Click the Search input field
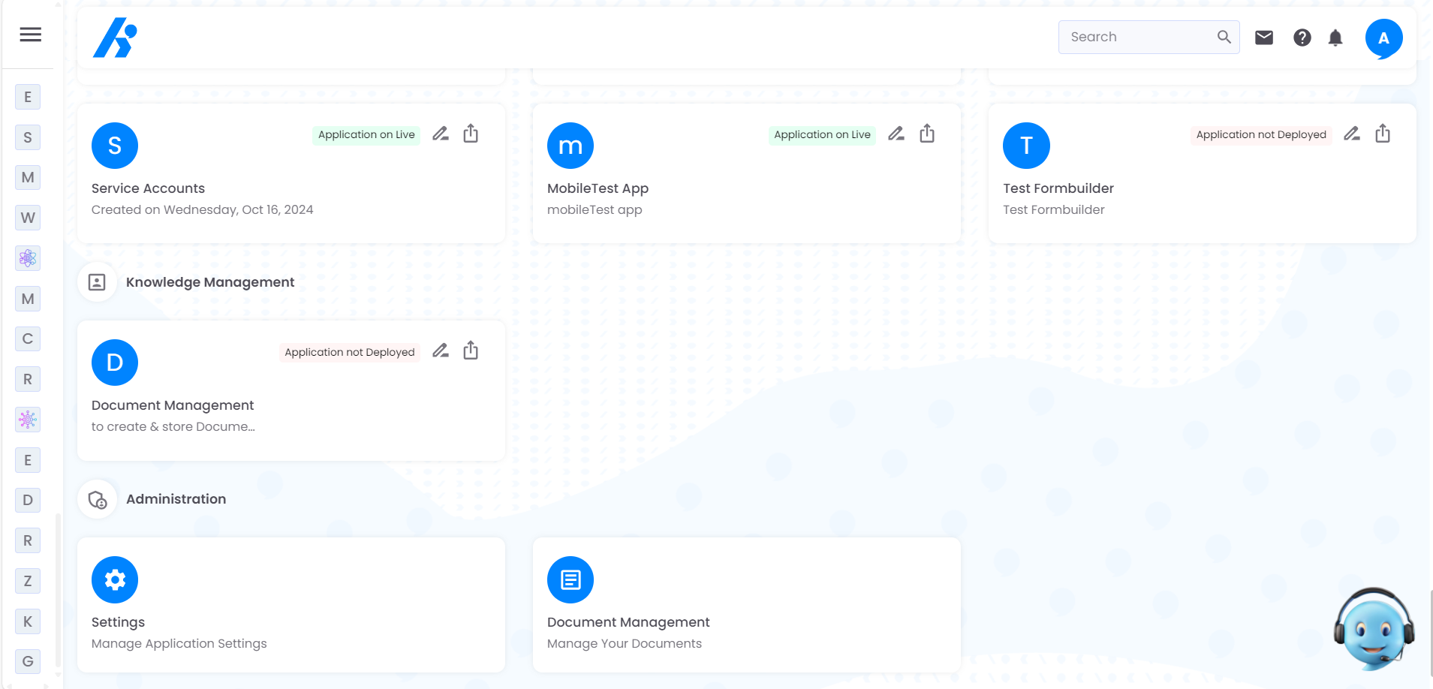The image size is (1433, 689). click(1137, 37)
